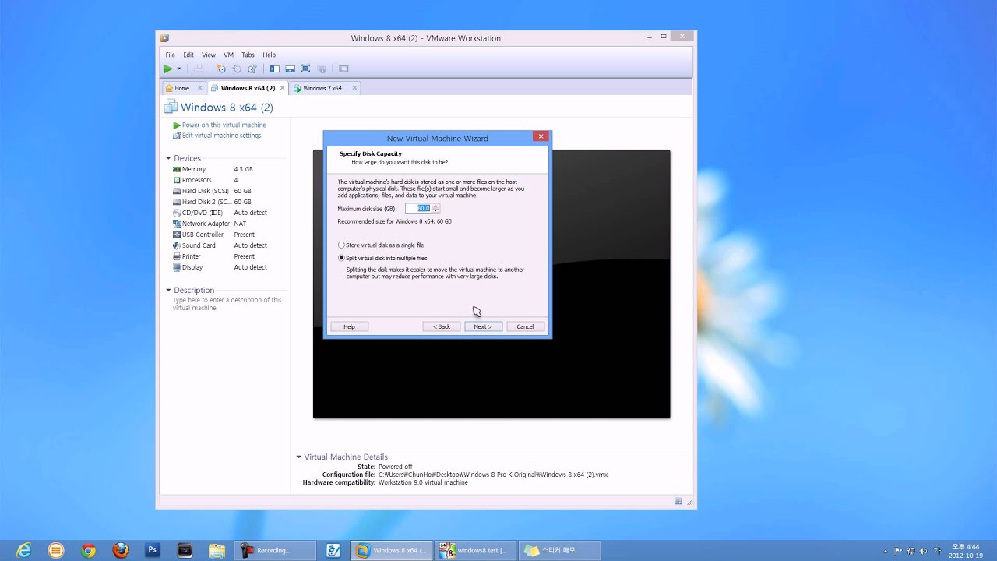Viewport: 997px width, 561px height.
Task: Select the Display device row
Action: (x=226, y=267)
